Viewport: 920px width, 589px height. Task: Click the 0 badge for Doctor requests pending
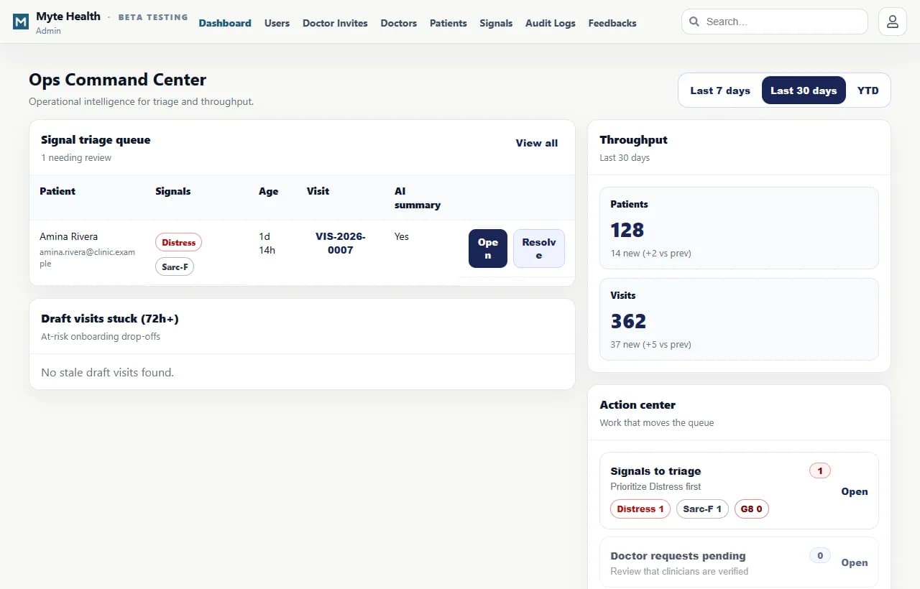(x=820, y=555)
